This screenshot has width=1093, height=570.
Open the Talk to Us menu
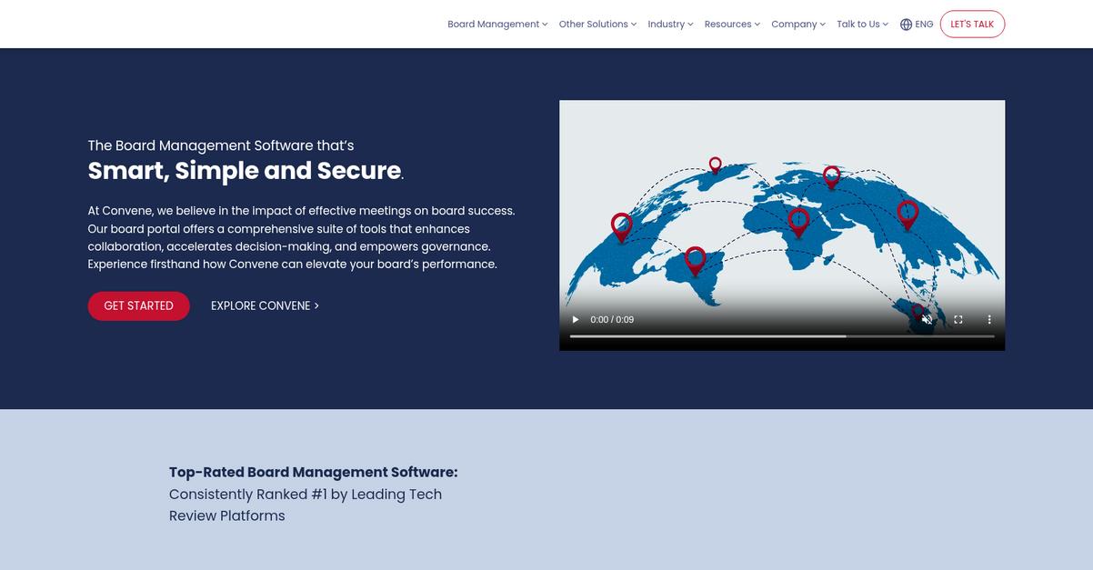pos(862,25)
